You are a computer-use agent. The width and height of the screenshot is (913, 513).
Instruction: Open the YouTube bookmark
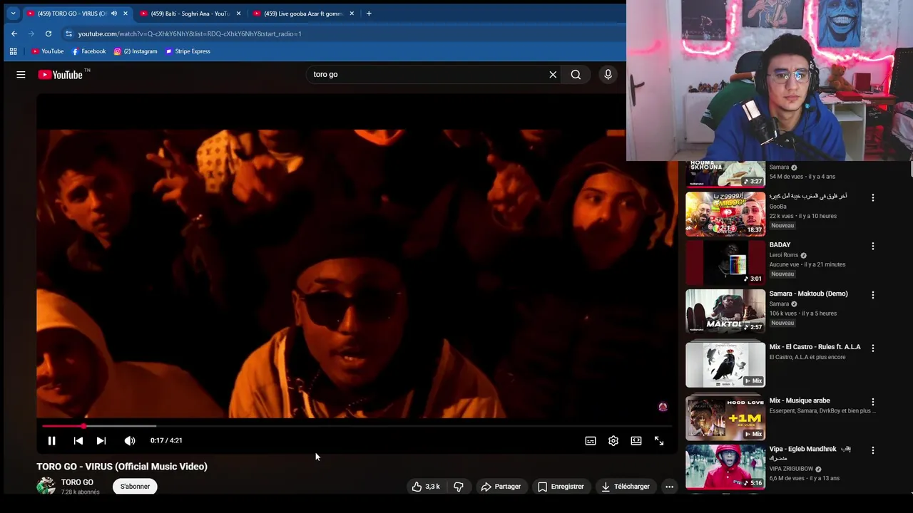[x=48, y=51]
